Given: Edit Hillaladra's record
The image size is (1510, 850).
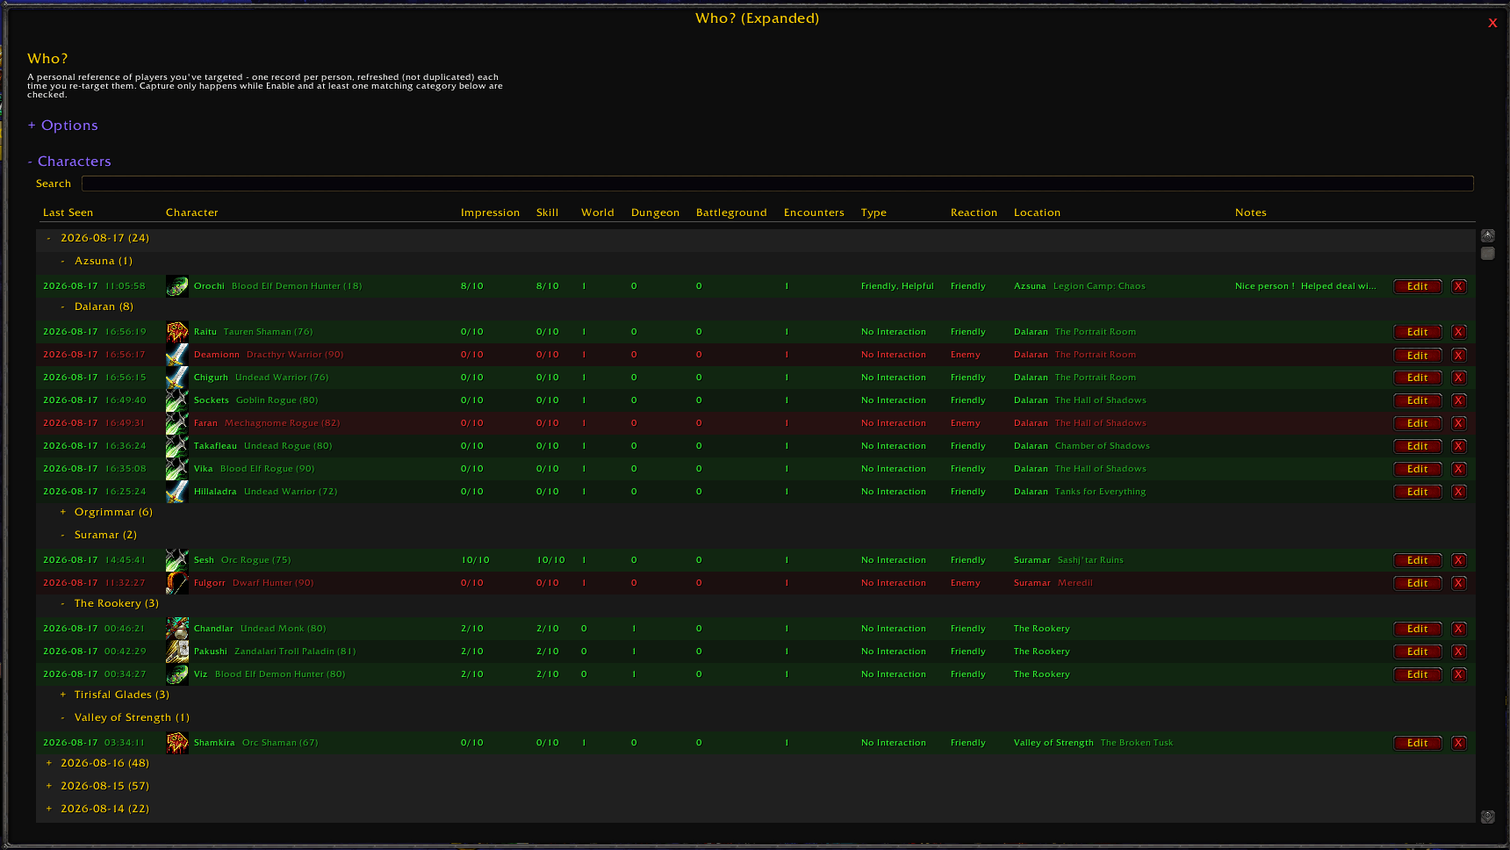Looking at the screenshot, I should 1417,492.
